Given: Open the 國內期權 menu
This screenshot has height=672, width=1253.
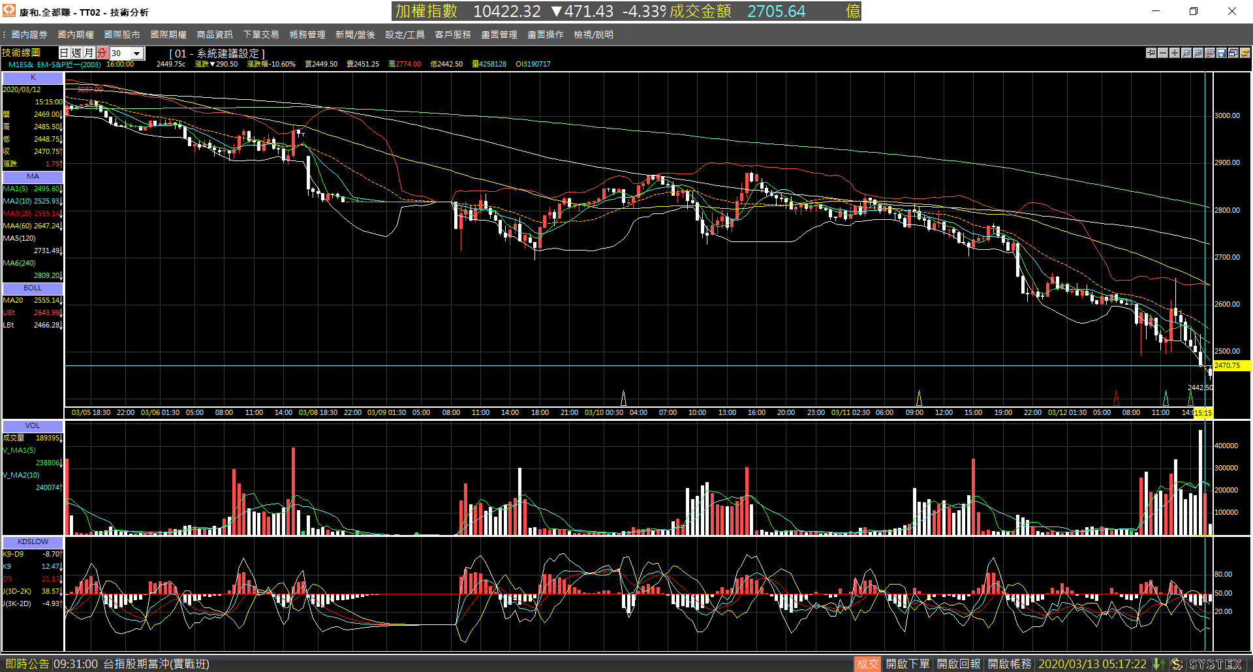Looking at the screenshot, I should pyautogui.click(x=76, y=35).
